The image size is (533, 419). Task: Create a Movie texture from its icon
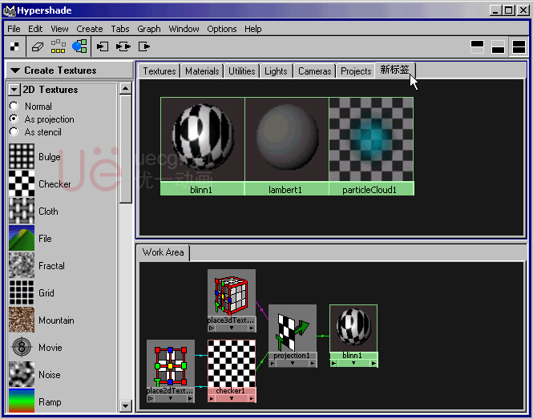[22, 347]
